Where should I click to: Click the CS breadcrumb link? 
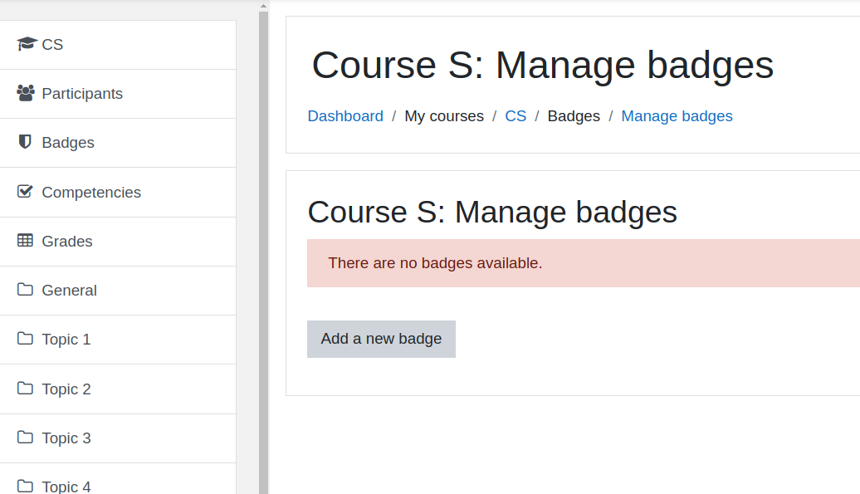[x=516, y=116]
